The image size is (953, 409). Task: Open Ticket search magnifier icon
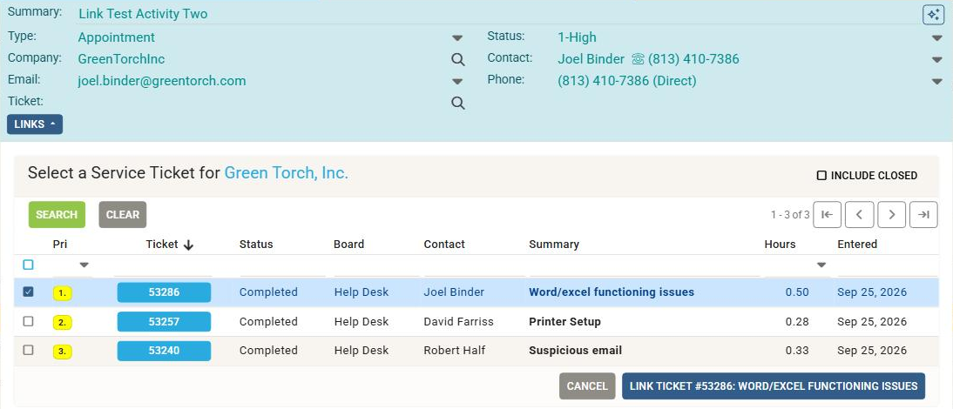pos(457,104)
